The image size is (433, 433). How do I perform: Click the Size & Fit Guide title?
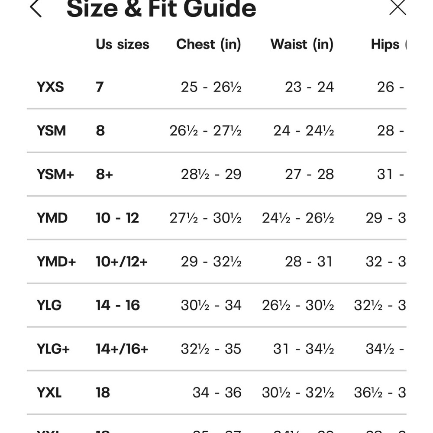pyautogui.click(x=161, y=9)
